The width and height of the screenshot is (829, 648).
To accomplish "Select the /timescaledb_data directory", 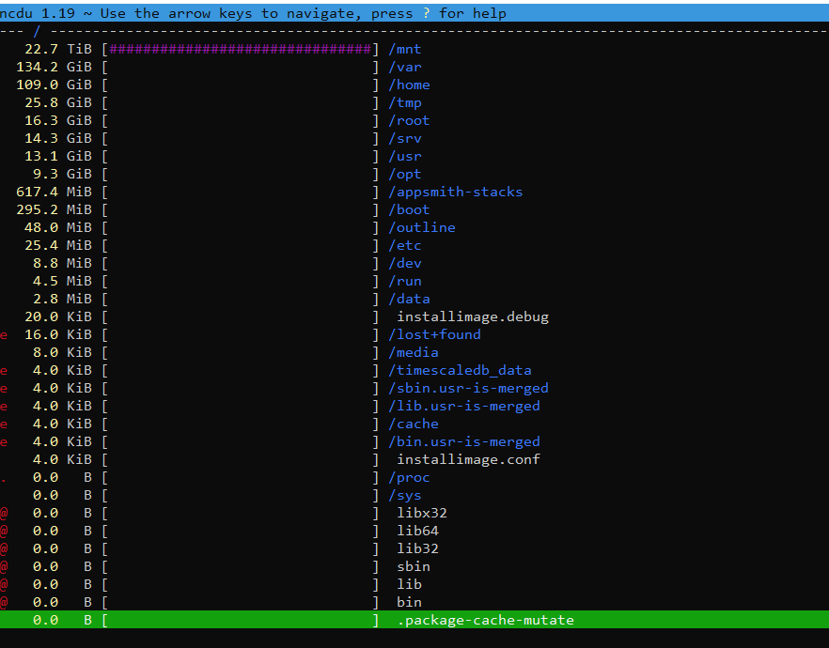I will pos(414,370).
